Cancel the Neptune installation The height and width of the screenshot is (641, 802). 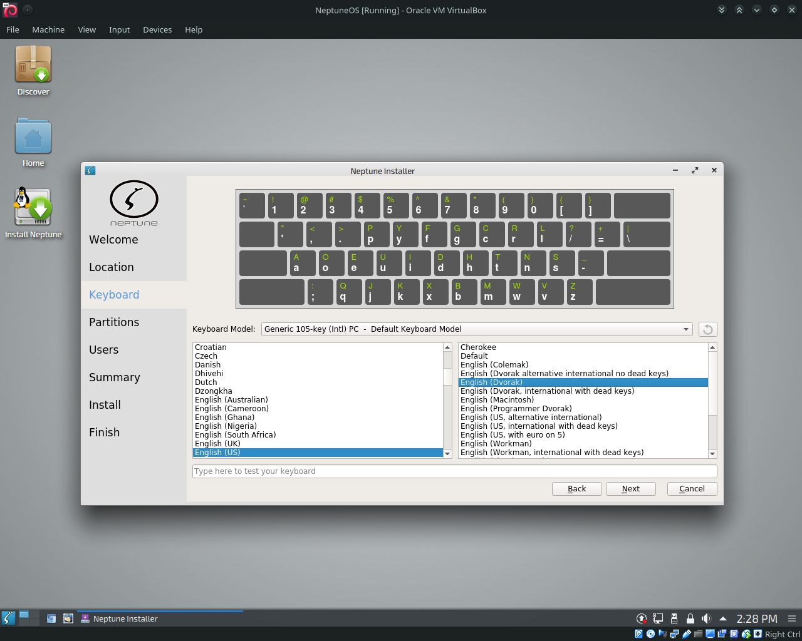(692, 488)
